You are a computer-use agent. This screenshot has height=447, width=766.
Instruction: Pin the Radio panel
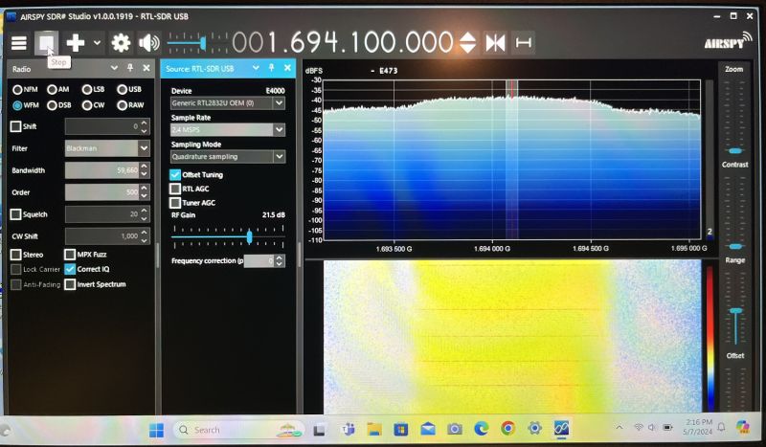coord(130,69)
